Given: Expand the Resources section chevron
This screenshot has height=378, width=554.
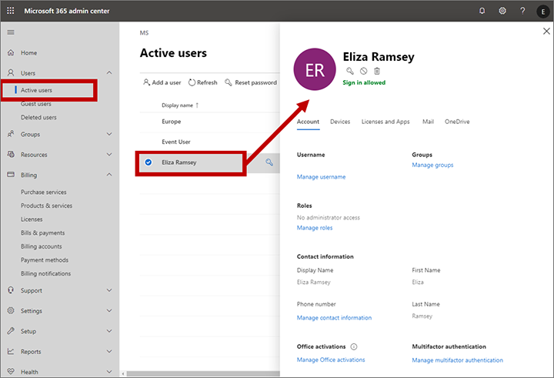Looking at the screenshot, I should coord(109,154).
